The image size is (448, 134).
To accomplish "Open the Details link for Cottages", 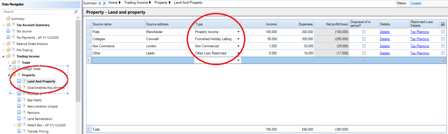I will pos(385,39).
